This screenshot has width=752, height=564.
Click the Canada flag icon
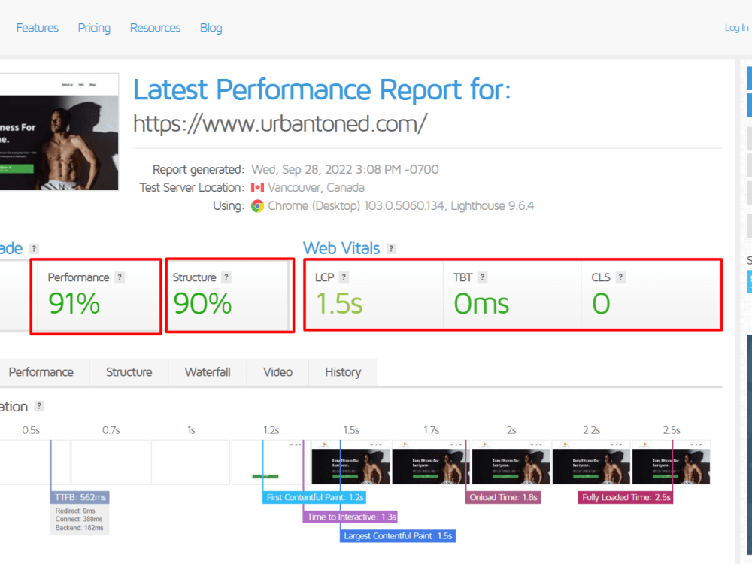[x=257, y=187]
